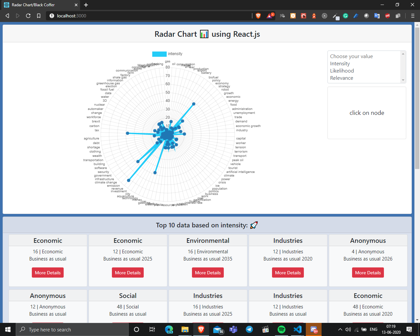Launch Spotify from the taskbar

click(282, 329)
